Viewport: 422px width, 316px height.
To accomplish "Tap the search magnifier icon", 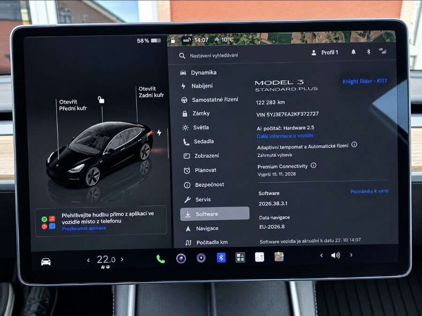I will pos(182,56).
